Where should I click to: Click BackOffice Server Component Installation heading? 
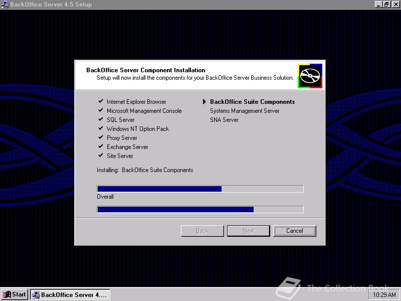(x=146, y=70)
